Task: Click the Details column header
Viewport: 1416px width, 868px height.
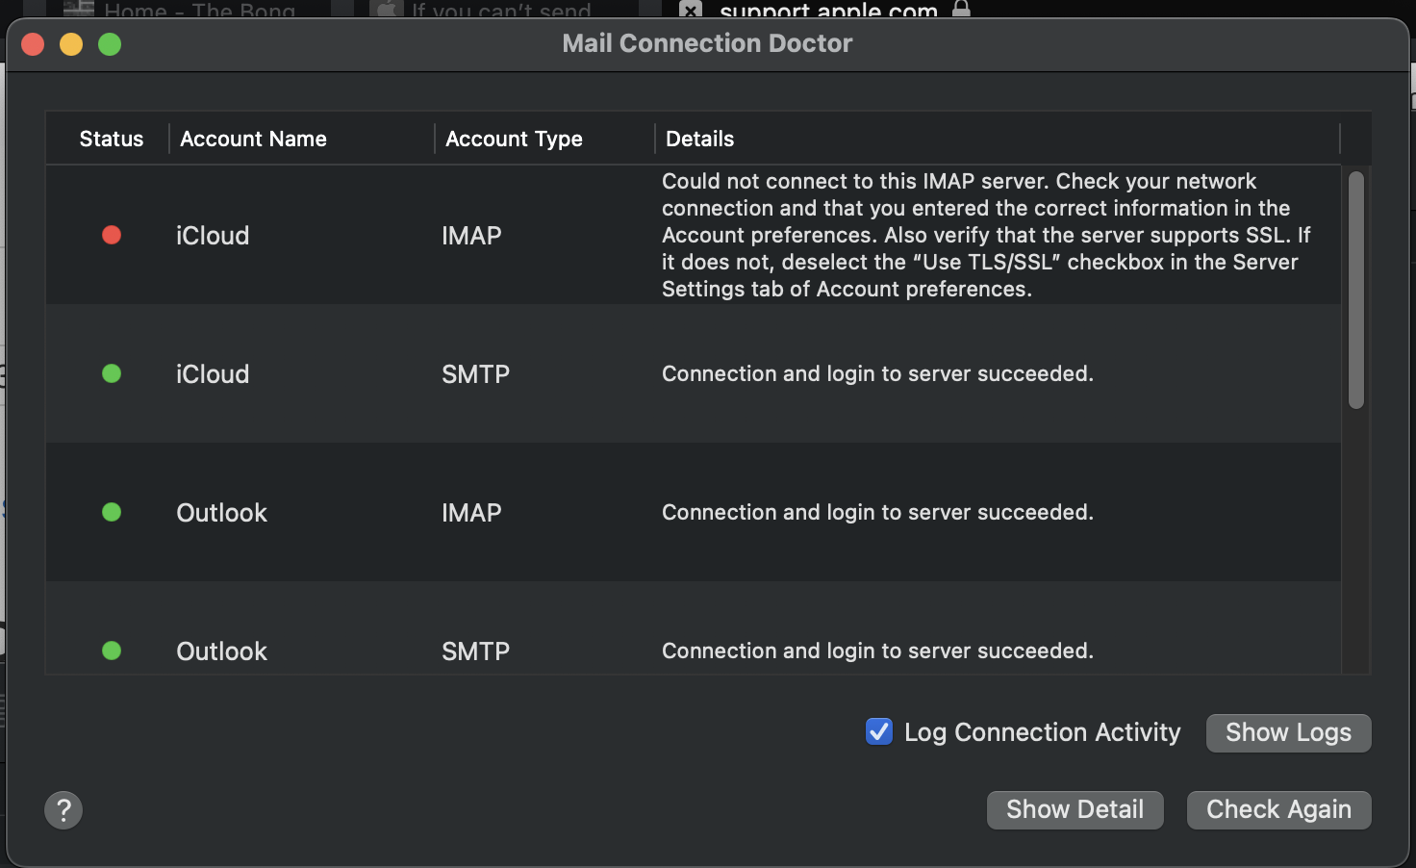Action: point(699,139)
